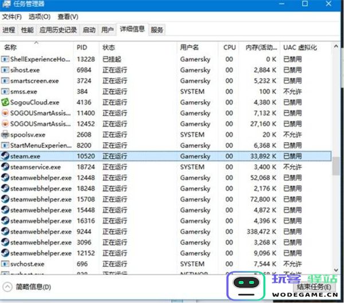Click the 72,800 K memory value
This screenshot has height=303, width=344.
pyautogui.click(x=263, y=199)
